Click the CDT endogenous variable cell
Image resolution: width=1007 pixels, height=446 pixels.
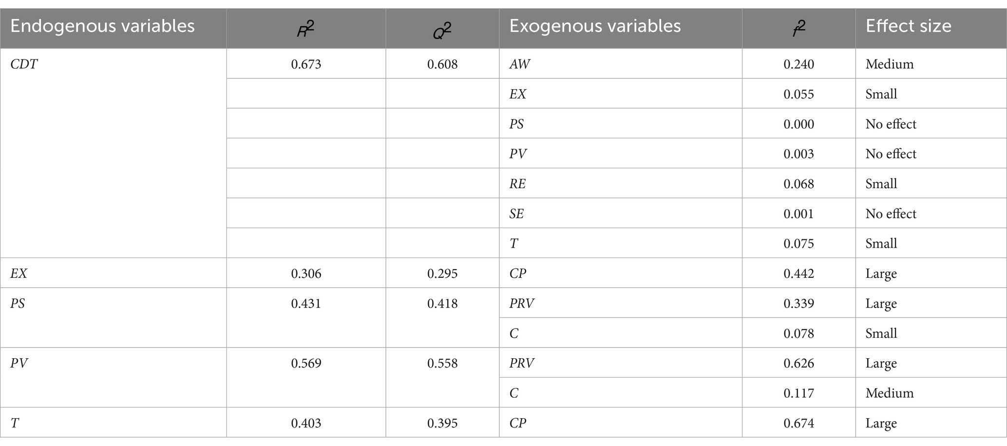click(24, 64)
